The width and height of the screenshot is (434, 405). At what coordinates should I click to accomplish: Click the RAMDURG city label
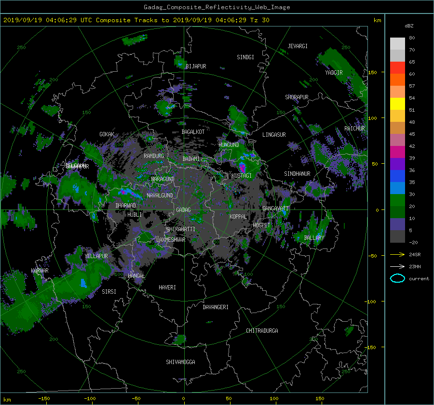click(154, 156)
